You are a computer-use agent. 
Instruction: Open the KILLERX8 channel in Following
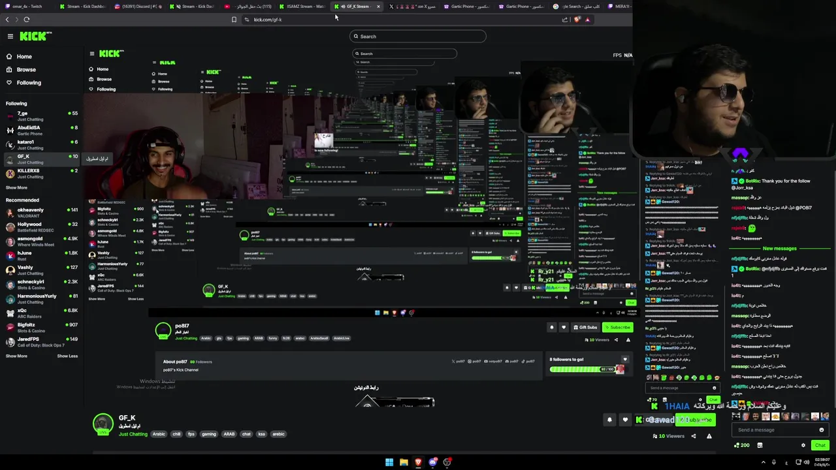click(x=41, y=174)
